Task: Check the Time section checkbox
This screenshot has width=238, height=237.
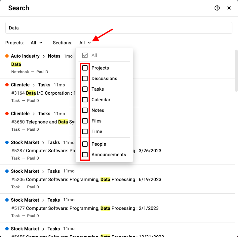Action: tap(85, 131)
